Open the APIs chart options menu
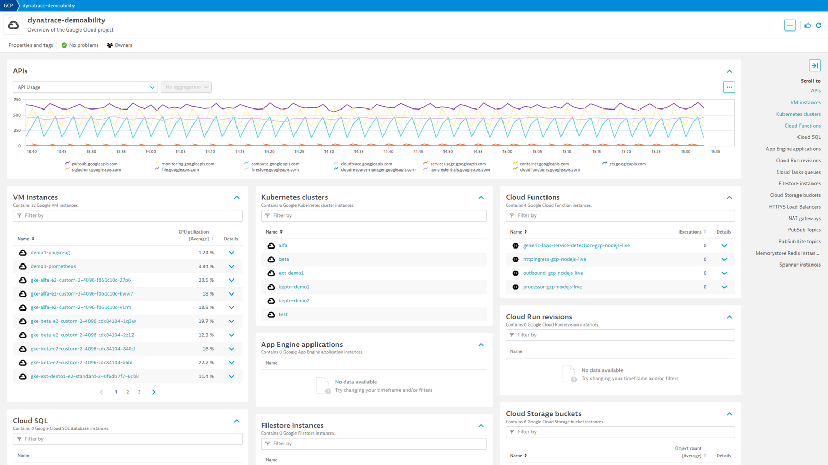The height and width of the screenshot is (465, 828). coord(729,87)
